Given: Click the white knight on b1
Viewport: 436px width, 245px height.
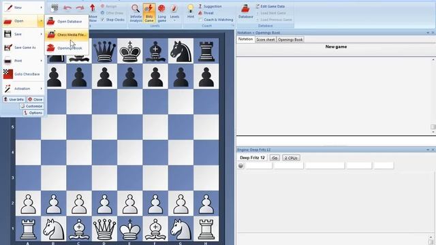Looking at the screenshot, I should (53, 229).
